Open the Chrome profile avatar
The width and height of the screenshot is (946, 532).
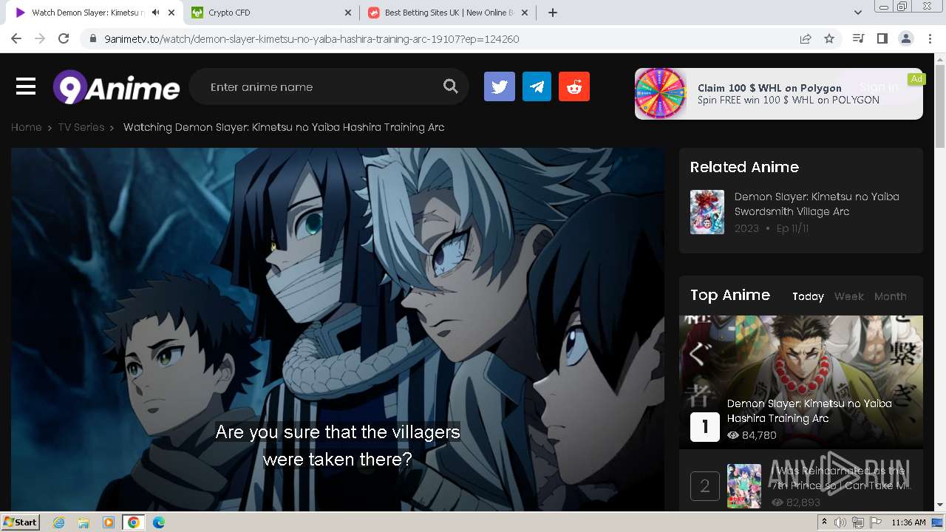(x=905, y=38)
